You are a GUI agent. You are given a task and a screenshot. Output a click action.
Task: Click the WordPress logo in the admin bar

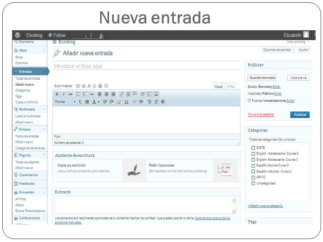[x=17, y=35]
